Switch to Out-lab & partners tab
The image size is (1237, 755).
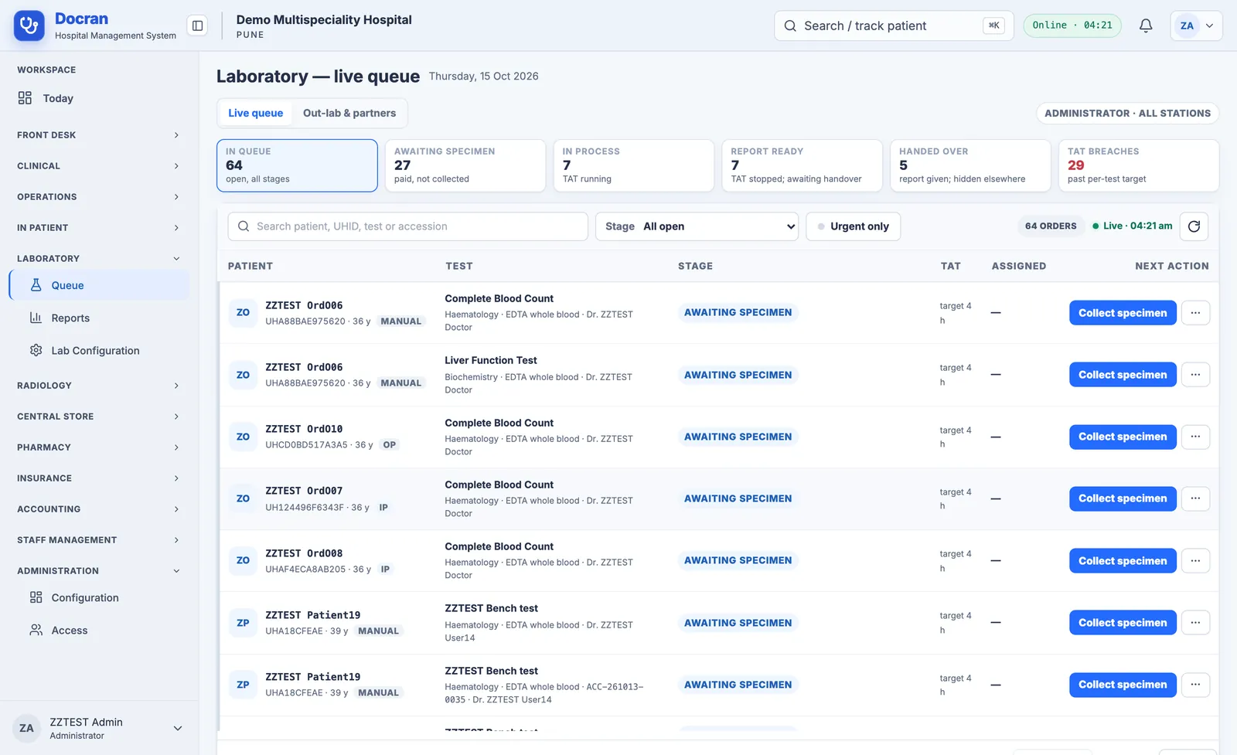(x=349, y=113)
